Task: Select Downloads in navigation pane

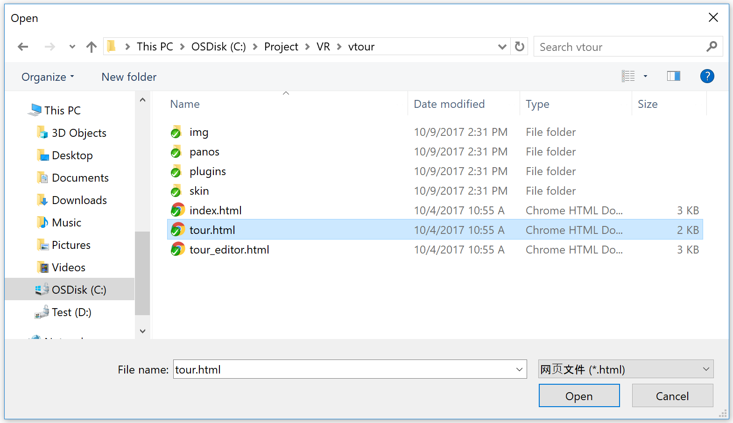Action: (79, 200)
